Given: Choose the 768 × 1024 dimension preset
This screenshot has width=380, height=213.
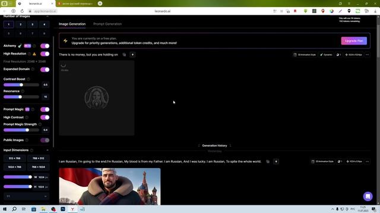Looking at the screenshot, I should (x=38, y=167).
